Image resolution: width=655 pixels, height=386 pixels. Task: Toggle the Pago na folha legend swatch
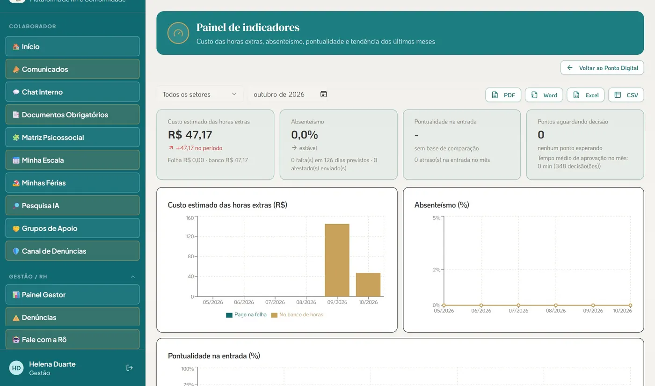point(229,315)
